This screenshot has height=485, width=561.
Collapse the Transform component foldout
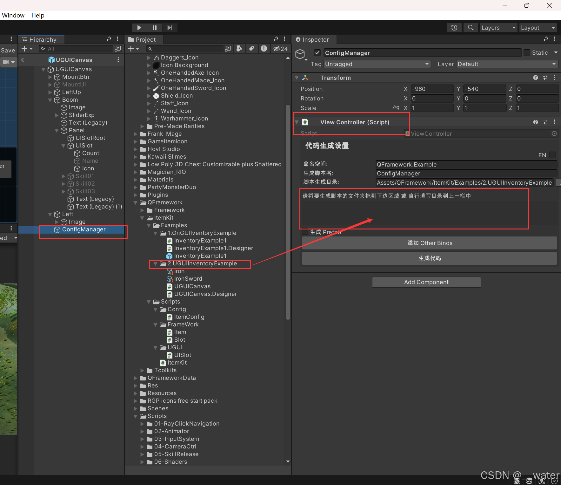tap(297, 78)
